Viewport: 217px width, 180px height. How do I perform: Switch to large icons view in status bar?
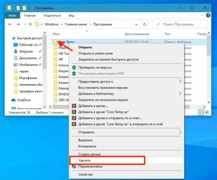[207, 112]
